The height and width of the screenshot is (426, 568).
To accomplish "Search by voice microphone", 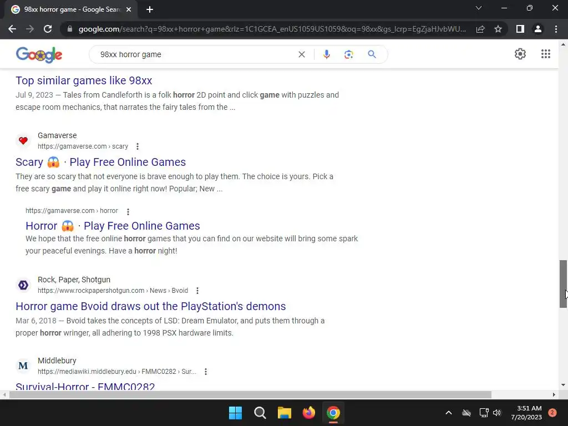I will (326, 54).
